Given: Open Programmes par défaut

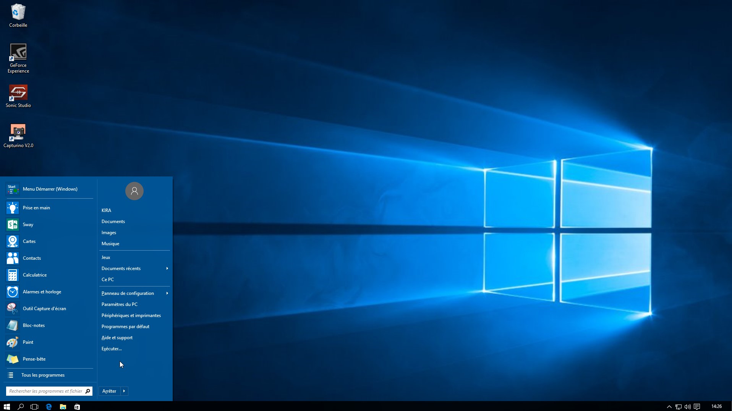Looking at the screenshot, I should (x=134, y=327).
